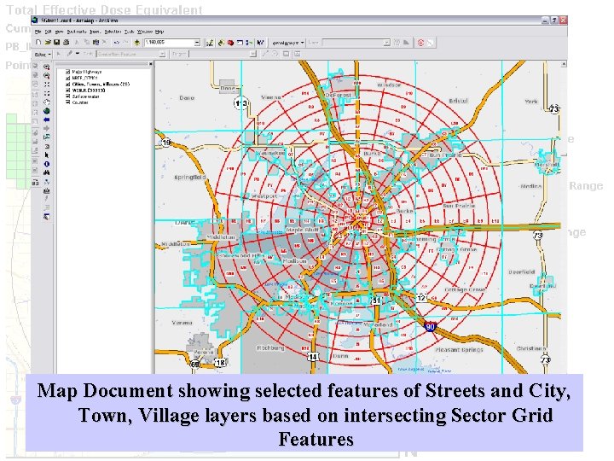This screenshot has width=614, height=461.
Task: Close the table of contents panel
Action: 150,63
